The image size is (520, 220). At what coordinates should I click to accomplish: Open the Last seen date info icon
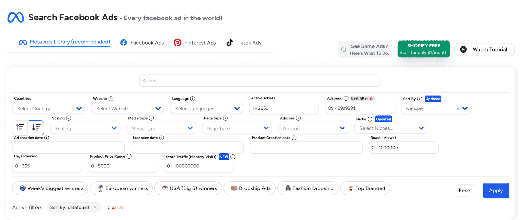tap(162, 138)
